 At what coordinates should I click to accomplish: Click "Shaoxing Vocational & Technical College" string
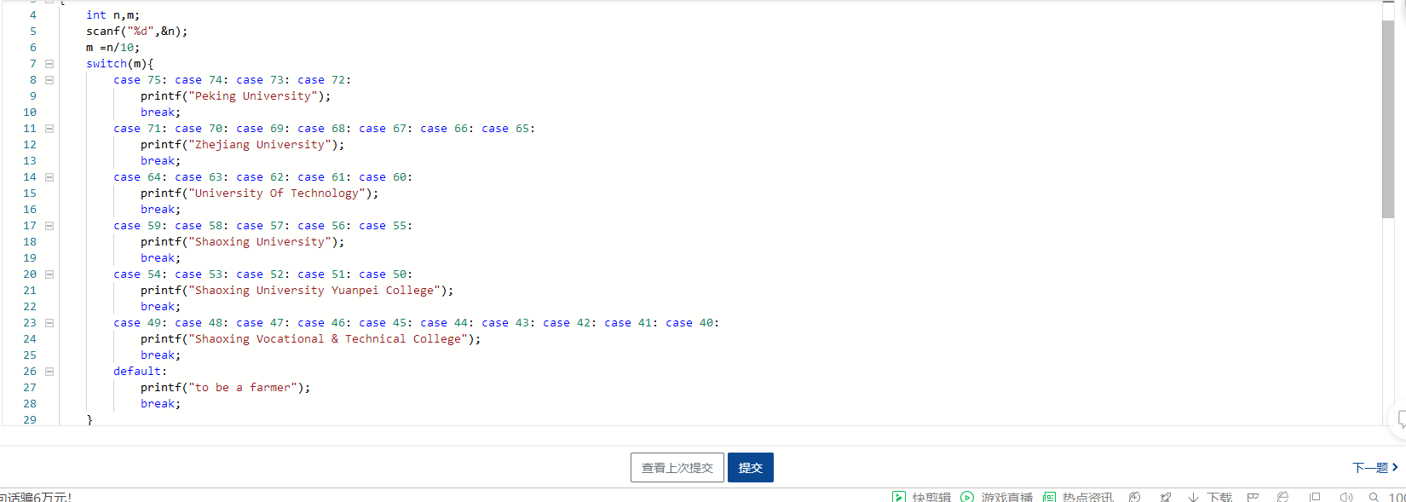coord(328,339)
